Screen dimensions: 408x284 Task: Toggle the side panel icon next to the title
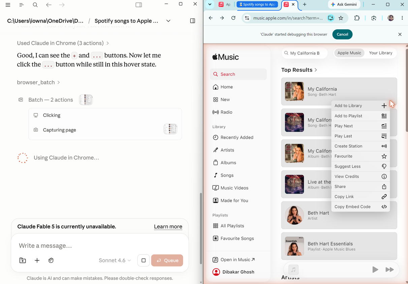coord(193,21)
